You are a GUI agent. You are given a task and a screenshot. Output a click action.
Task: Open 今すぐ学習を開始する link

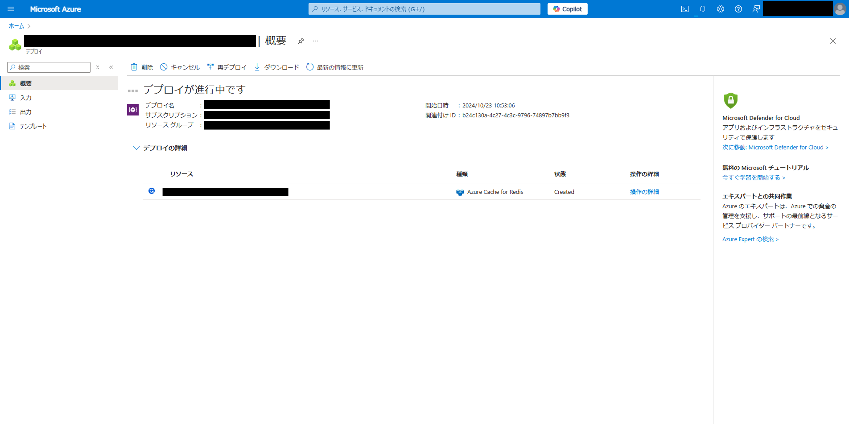pos(754,178)
